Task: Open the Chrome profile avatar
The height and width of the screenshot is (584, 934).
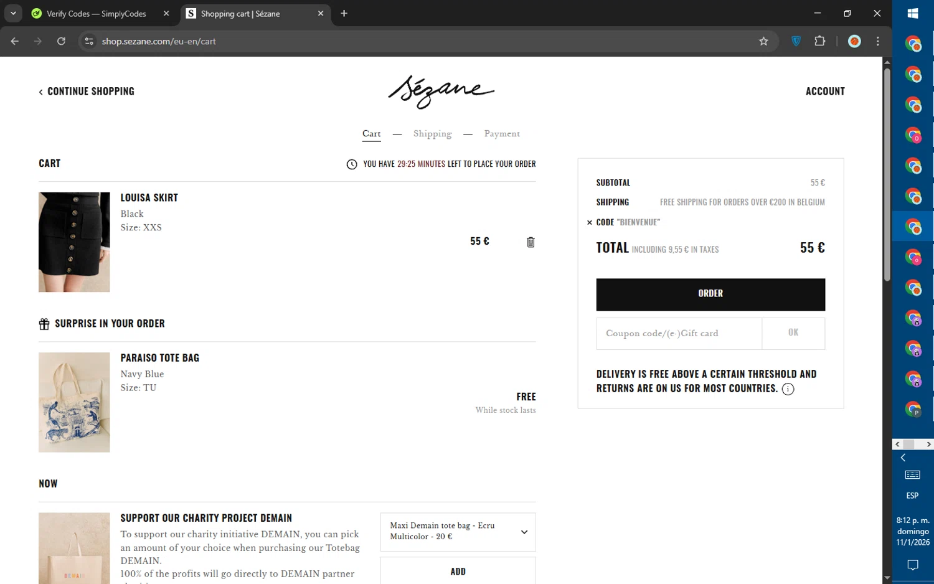Action: coord(854,41)
